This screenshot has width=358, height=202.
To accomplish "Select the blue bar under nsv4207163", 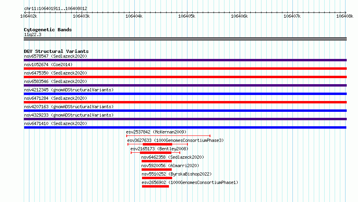I will [x=185, y=111].
